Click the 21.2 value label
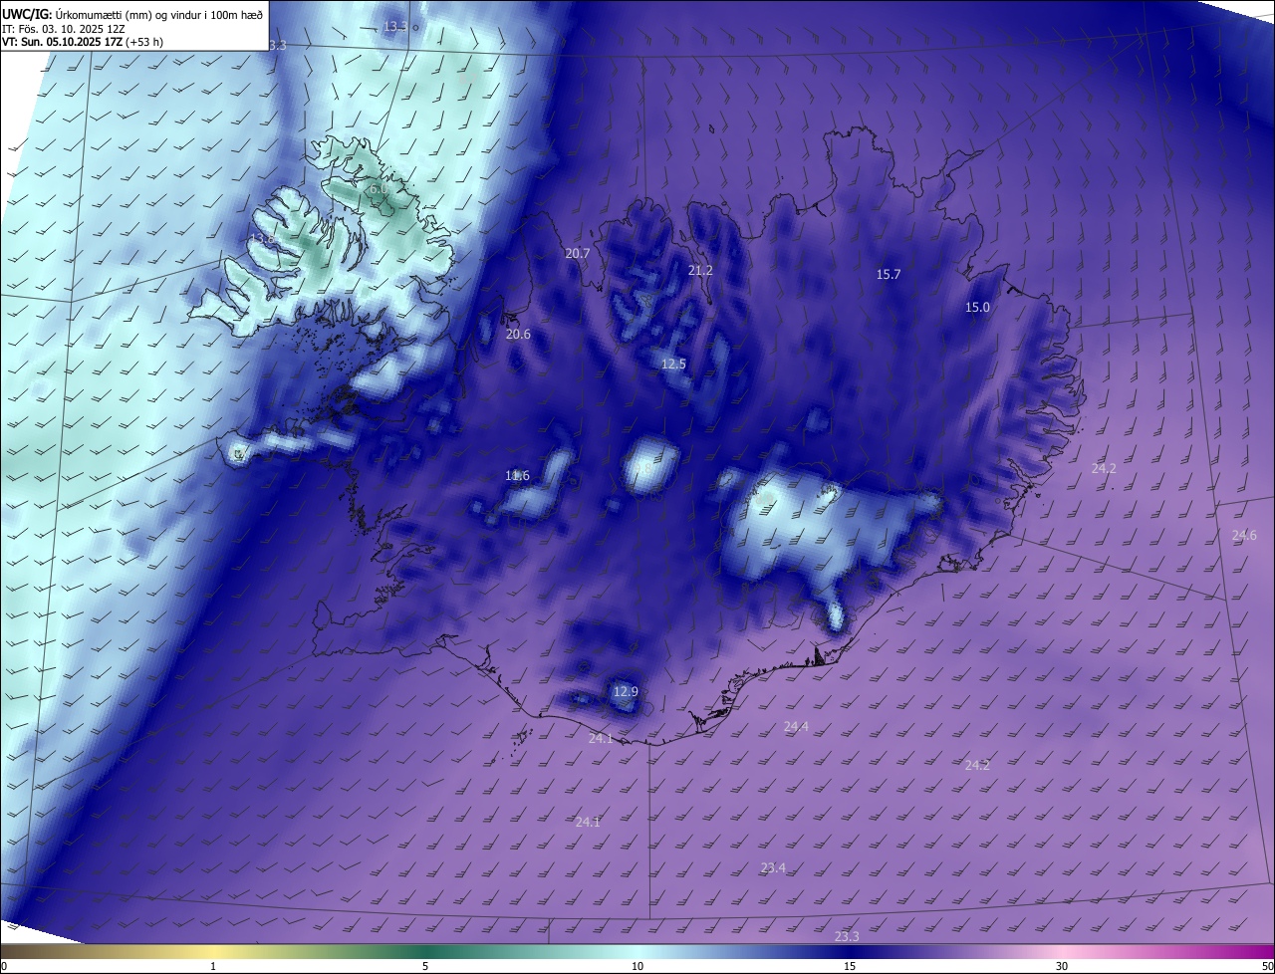Screen dimensions: 1275x974 [700, 271]
